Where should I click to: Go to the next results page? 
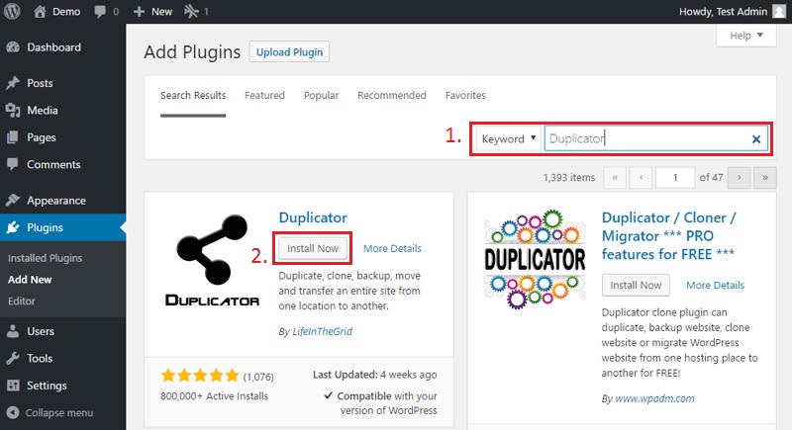tap(739, 178)
